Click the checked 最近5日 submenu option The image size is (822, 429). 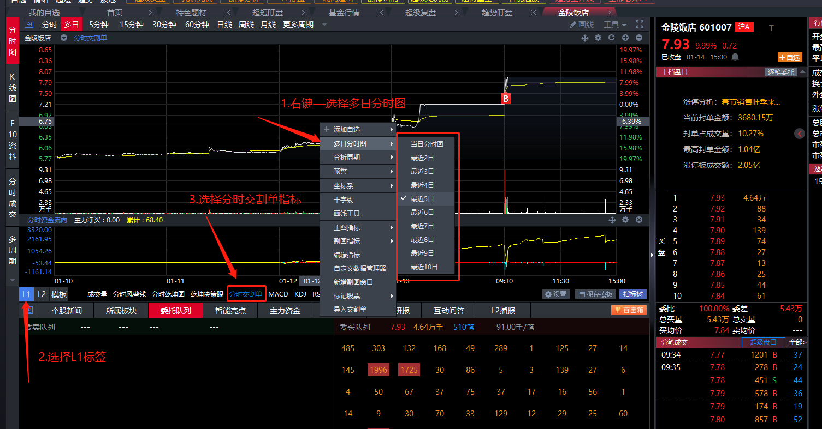(x=426, y=198)
